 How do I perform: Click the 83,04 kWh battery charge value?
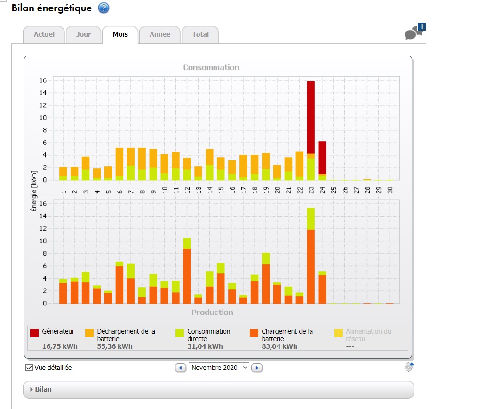[279, 346]
